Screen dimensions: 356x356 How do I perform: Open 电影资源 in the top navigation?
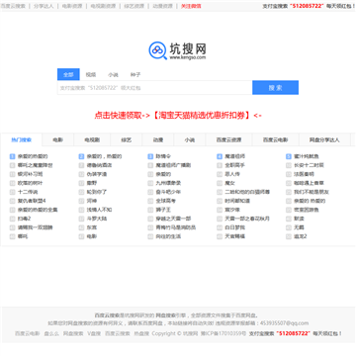[72, 6]
